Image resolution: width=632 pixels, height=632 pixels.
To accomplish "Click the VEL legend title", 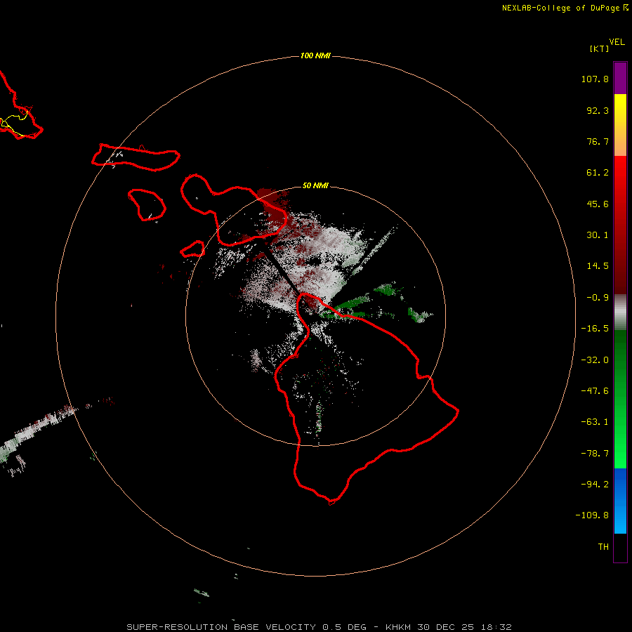I will pyautogui.click(x=617, y=42).
